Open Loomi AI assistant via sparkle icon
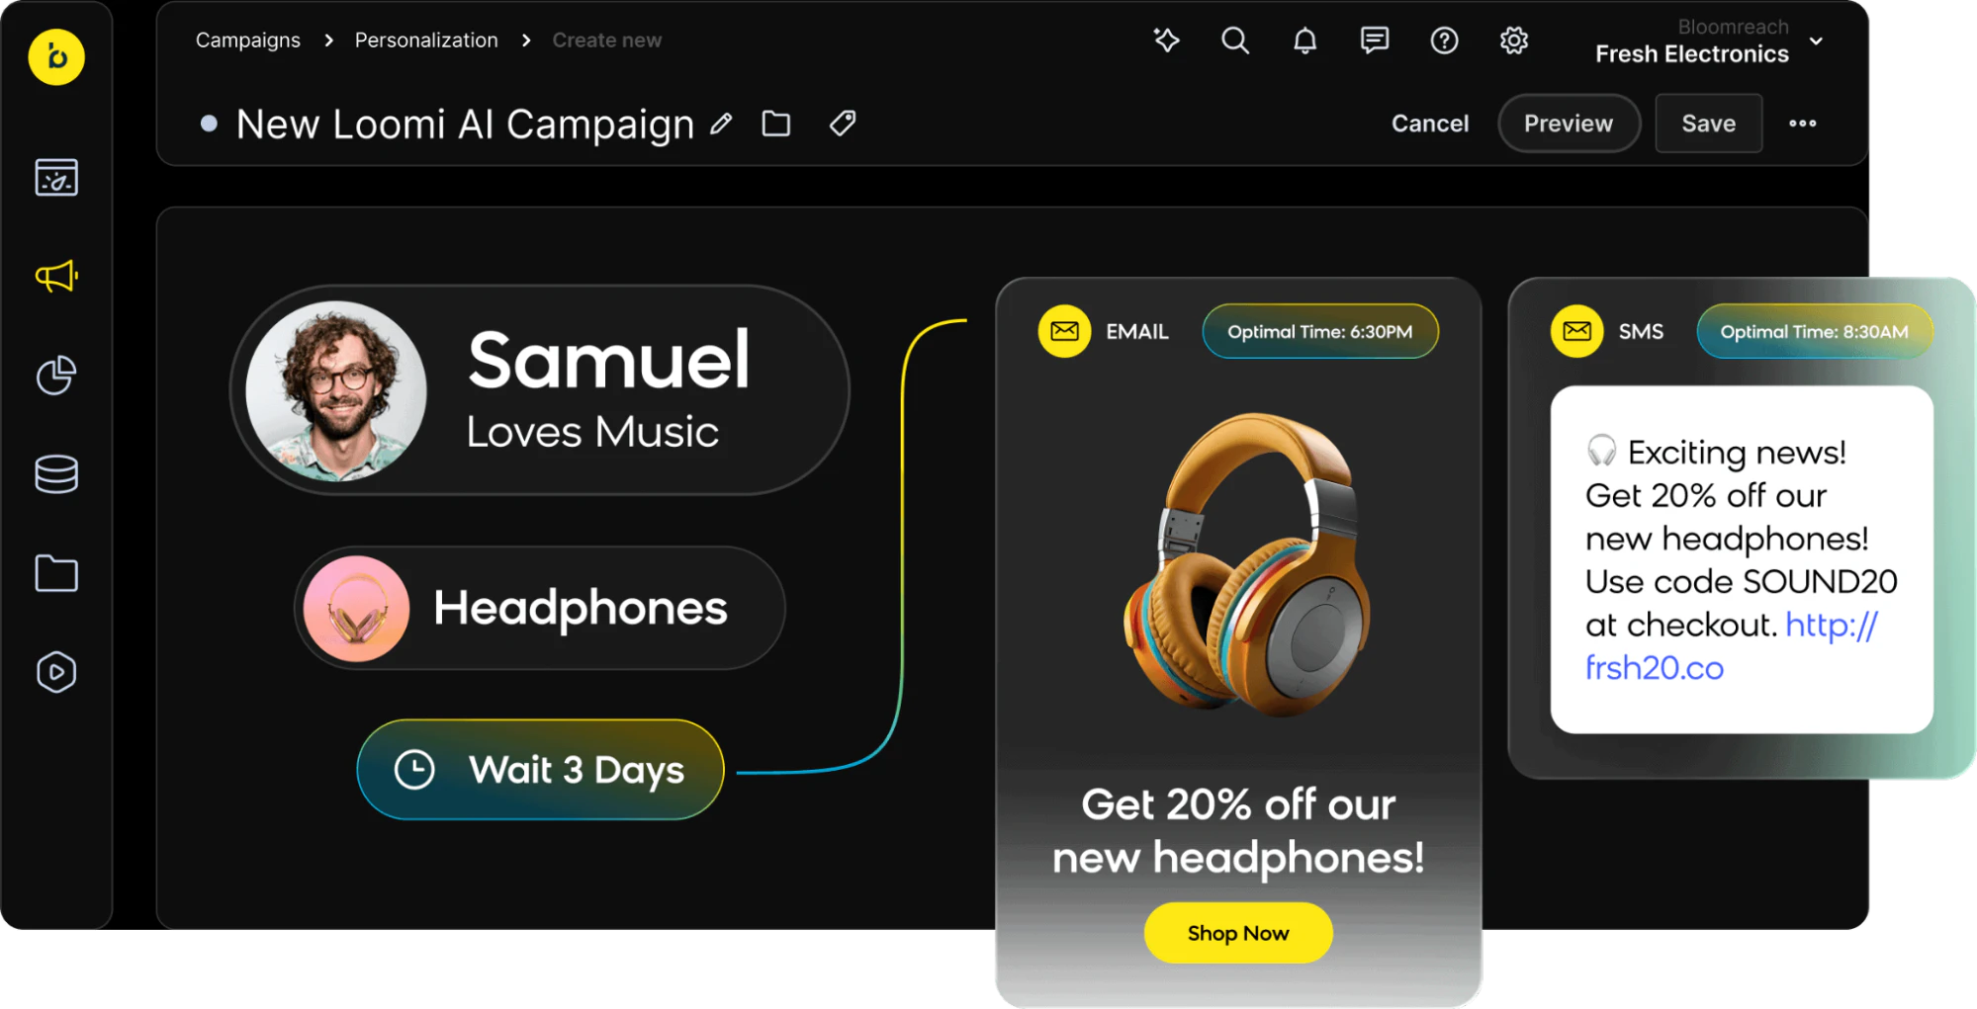 (x=1167, y=41)
